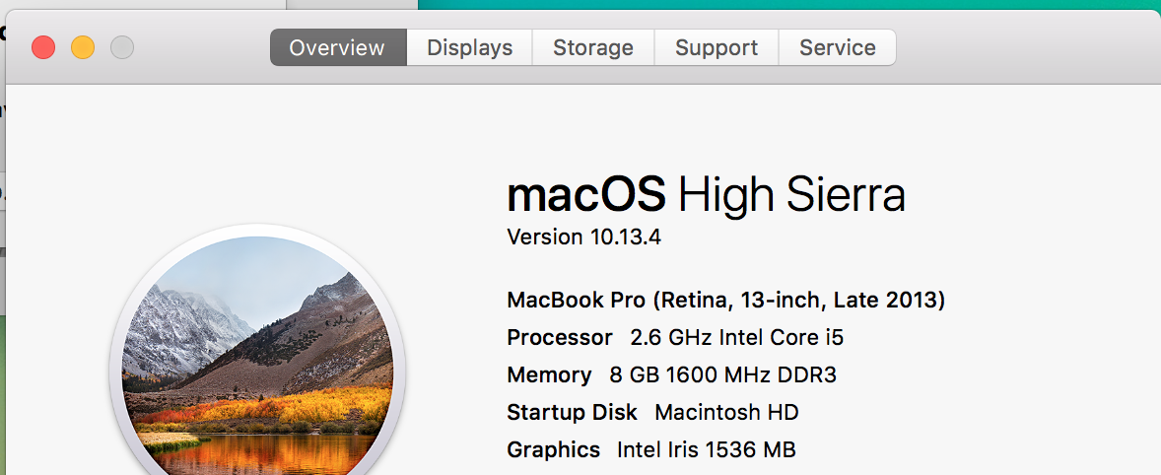Select the MacBook Pro model line
The image size is (1161, 475).
pyautogui.click(x=725, y=301)
